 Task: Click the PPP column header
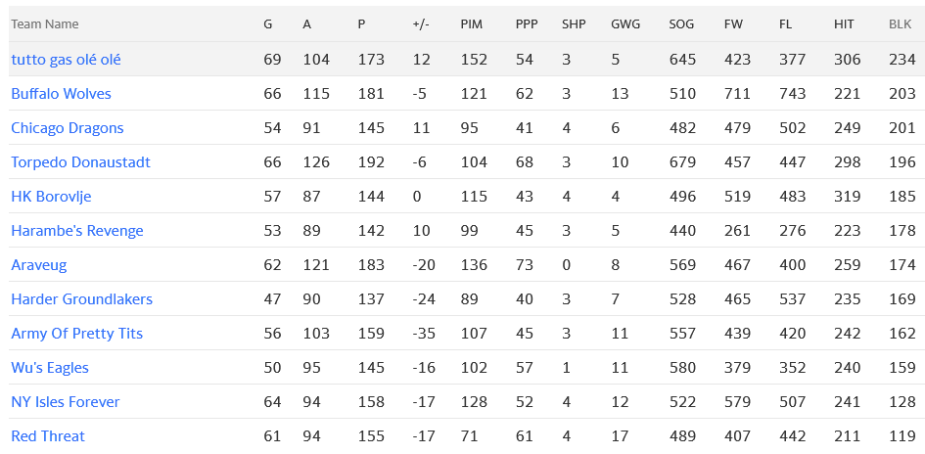526,23
